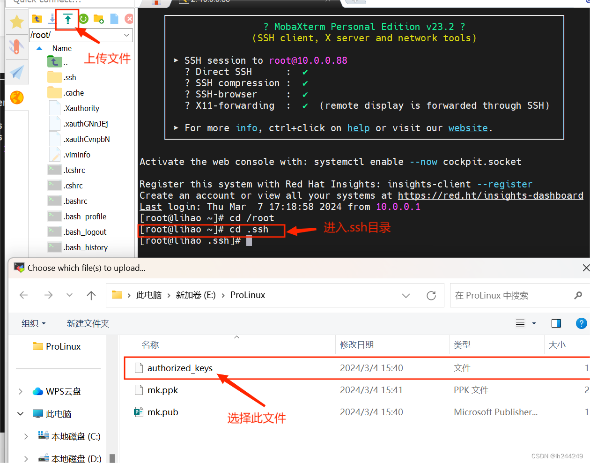Viewport: 590px width, 463px height.
Task: Open the Sftp globe sidebar tab
Action: point(17,97)
